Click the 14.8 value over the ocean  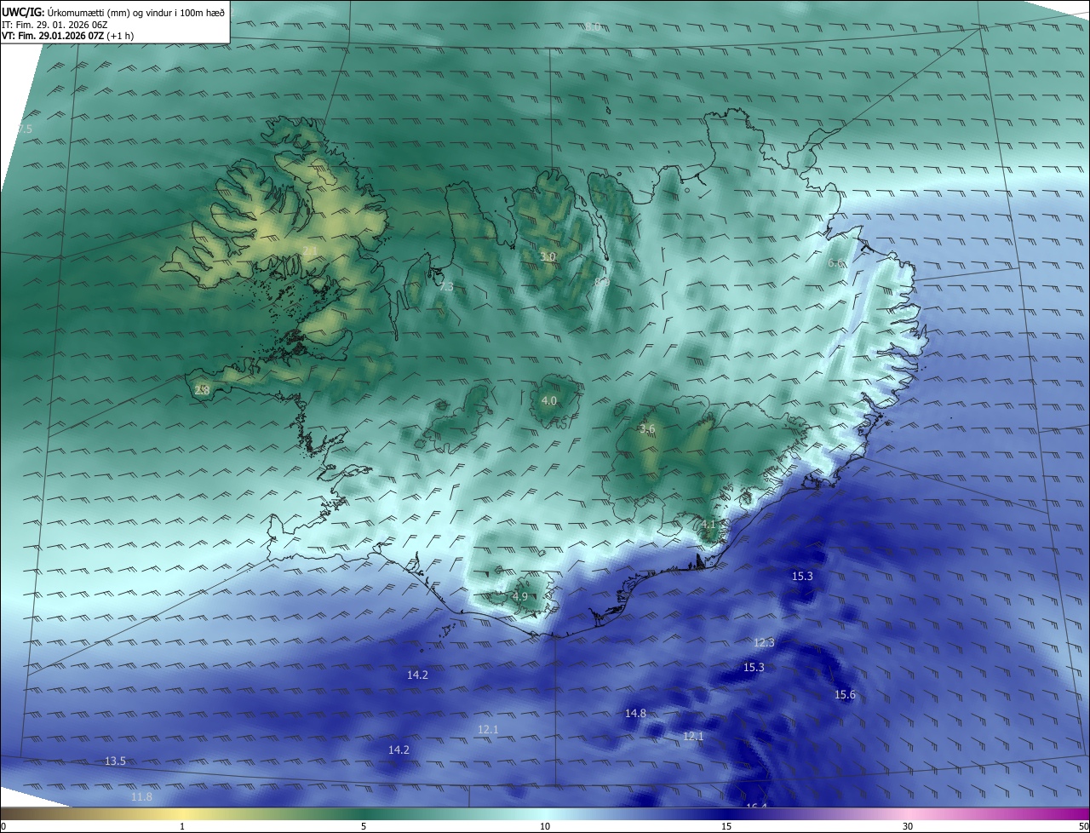pos(635,713)
